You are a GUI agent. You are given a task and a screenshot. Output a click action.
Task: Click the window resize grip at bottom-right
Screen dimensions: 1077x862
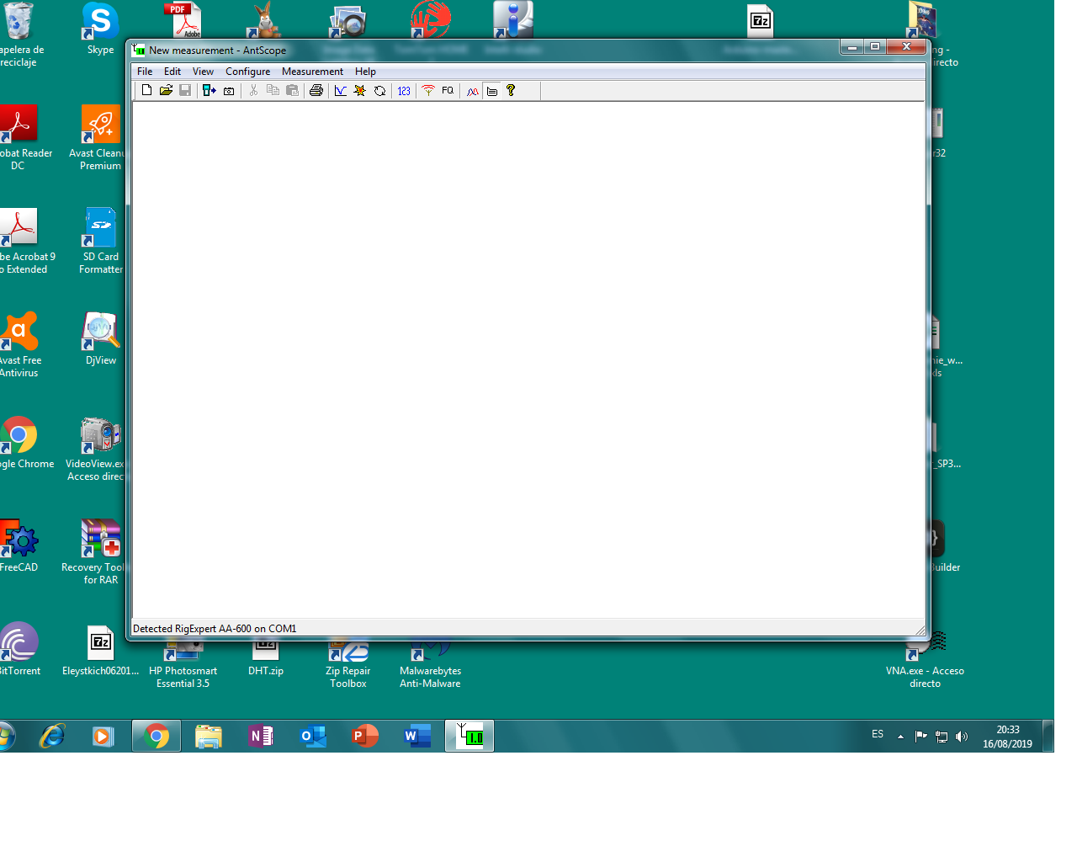point(920,630)
